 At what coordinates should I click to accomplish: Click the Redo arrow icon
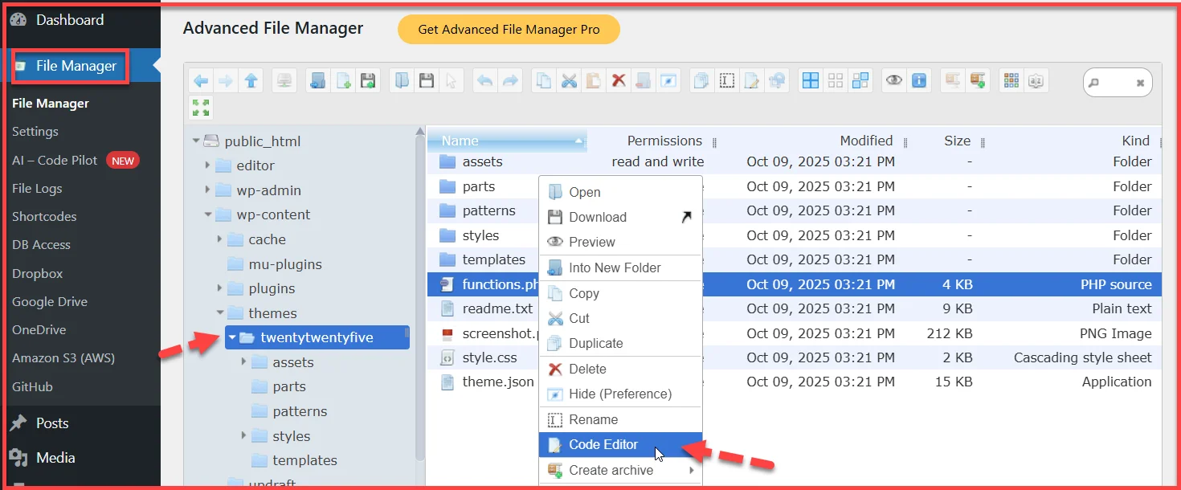pyautogui.click(x=512, y=80)
